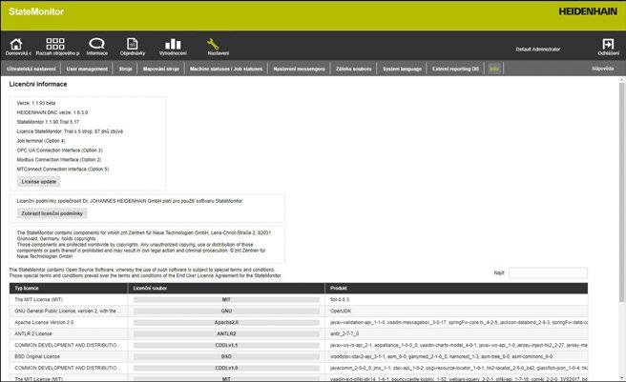Click OPC UA Connection Interface (Option 3) text
The image size is (626, 382).
tap(59, 151)
